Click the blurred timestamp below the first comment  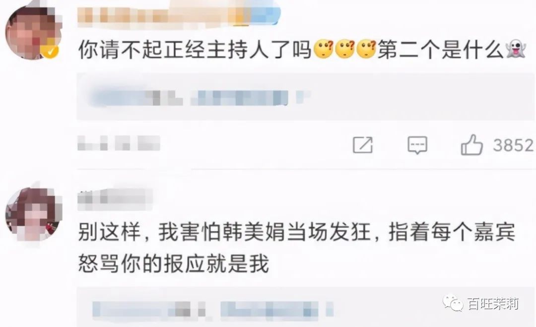click(x=119, y=143)
